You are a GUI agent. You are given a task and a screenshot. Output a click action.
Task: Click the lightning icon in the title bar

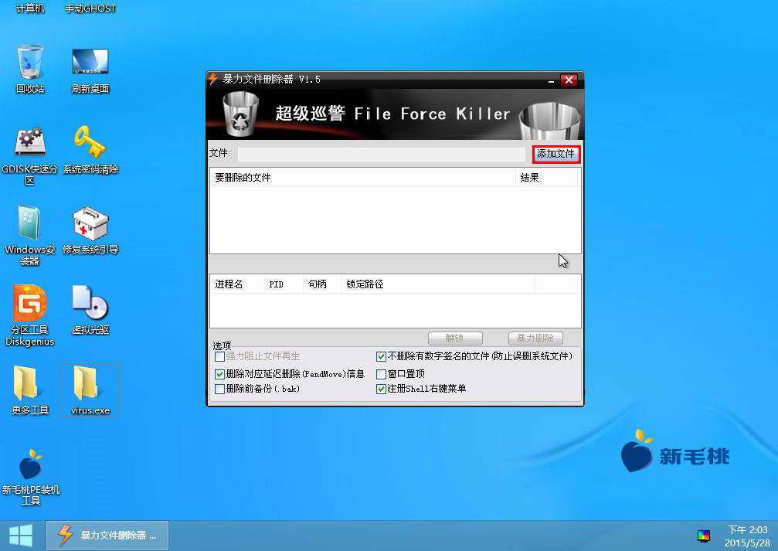pos(213,79)
